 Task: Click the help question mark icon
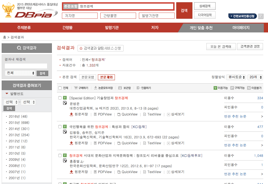pyautogui.click(x=261, y=16)
